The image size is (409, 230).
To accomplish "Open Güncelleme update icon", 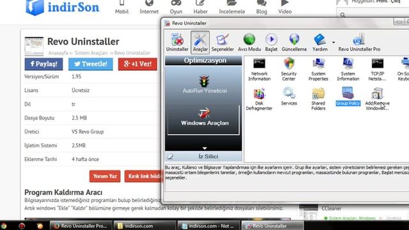I will pyautogui.click(x=294, y=42).
